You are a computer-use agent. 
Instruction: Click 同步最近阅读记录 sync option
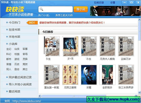(x=20, y=77)
